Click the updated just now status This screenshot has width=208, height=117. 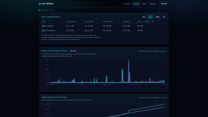coord(47,10)
